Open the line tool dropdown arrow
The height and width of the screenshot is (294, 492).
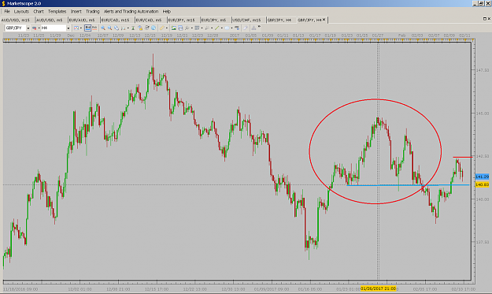tap(222, 28)
